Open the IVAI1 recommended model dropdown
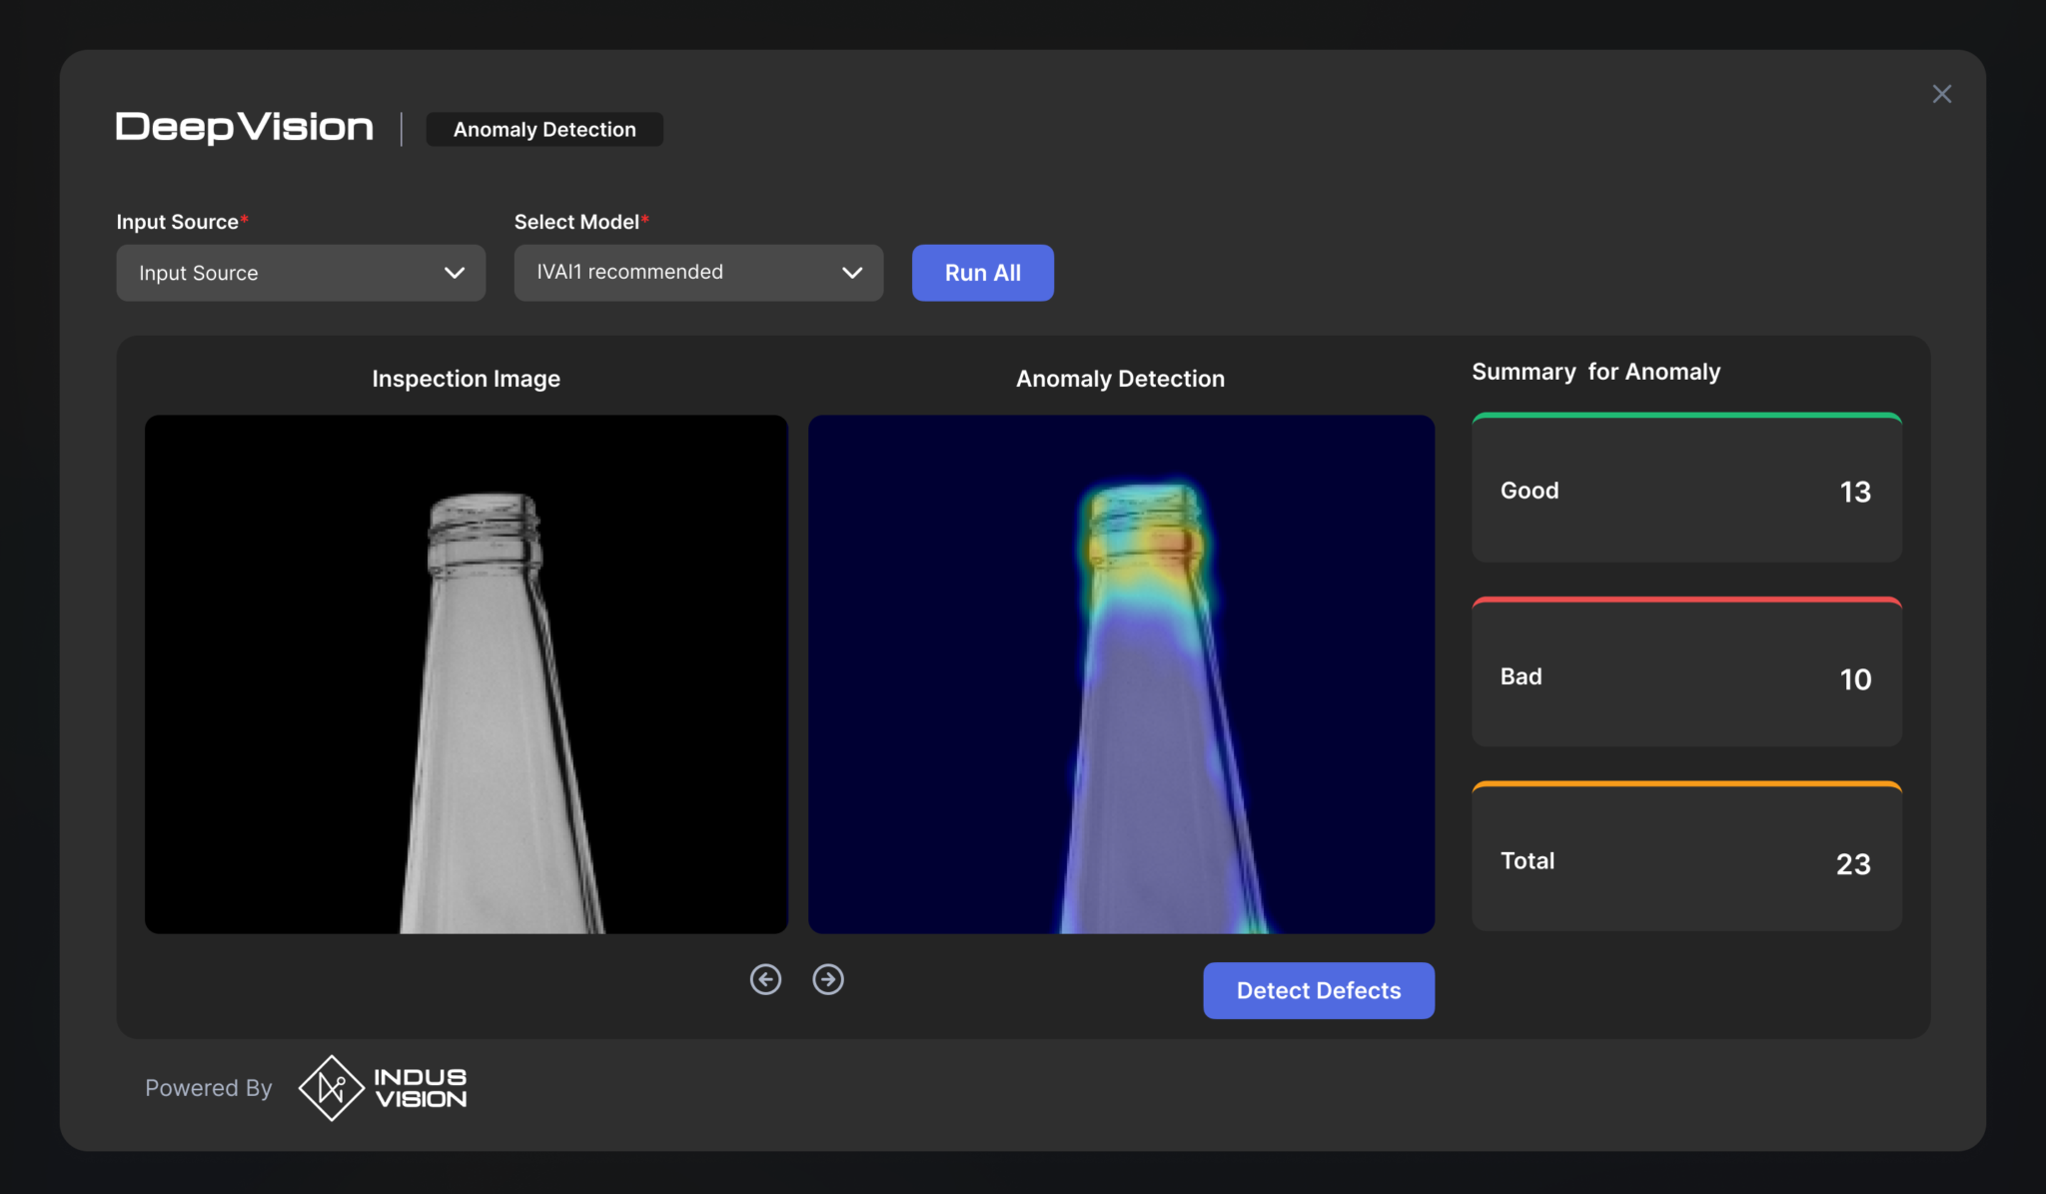2046x1194 pixels. (x=698, y=273)
